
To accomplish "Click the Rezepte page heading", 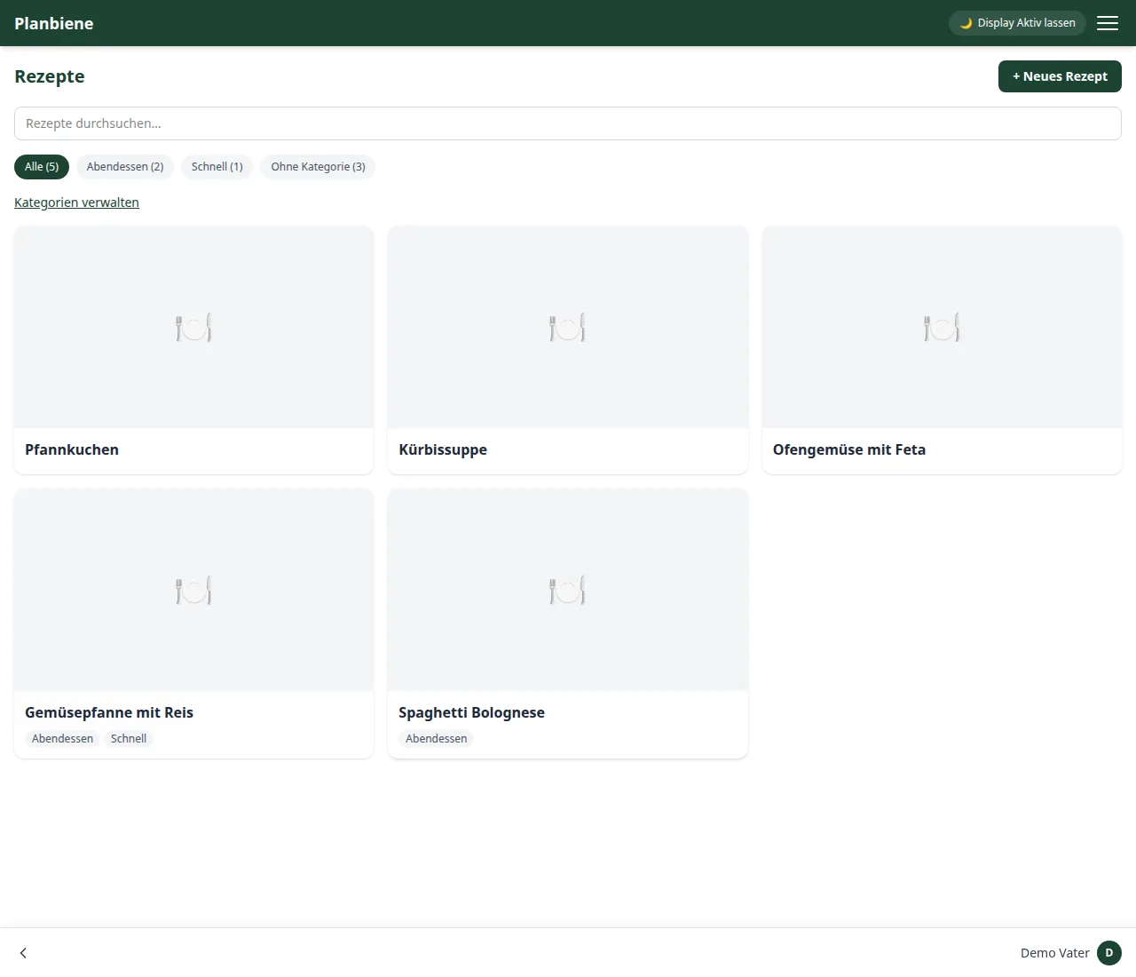I will click(50, 76).
